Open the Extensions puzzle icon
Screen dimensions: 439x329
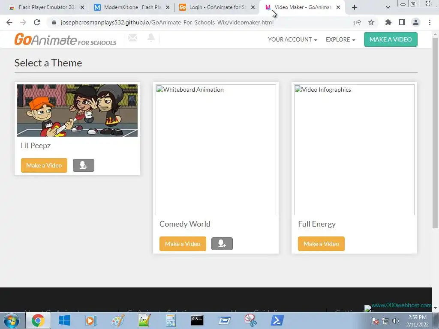(x=388, y=22)
